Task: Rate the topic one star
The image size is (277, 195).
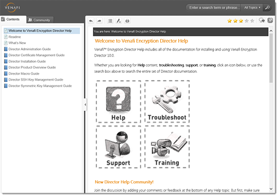Action: (x=229, y=21)
